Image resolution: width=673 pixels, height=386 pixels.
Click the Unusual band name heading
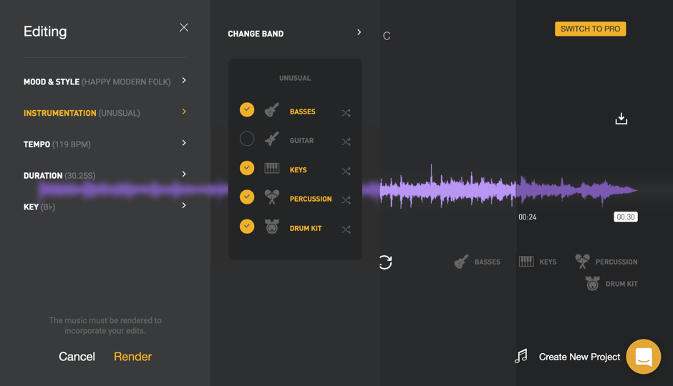coord(295,78)
